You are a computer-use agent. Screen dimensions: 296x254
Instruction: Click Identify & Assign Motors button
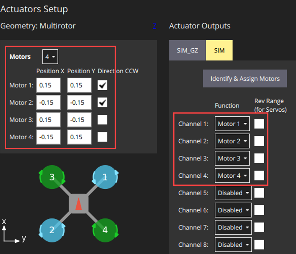tap(245, 79)
